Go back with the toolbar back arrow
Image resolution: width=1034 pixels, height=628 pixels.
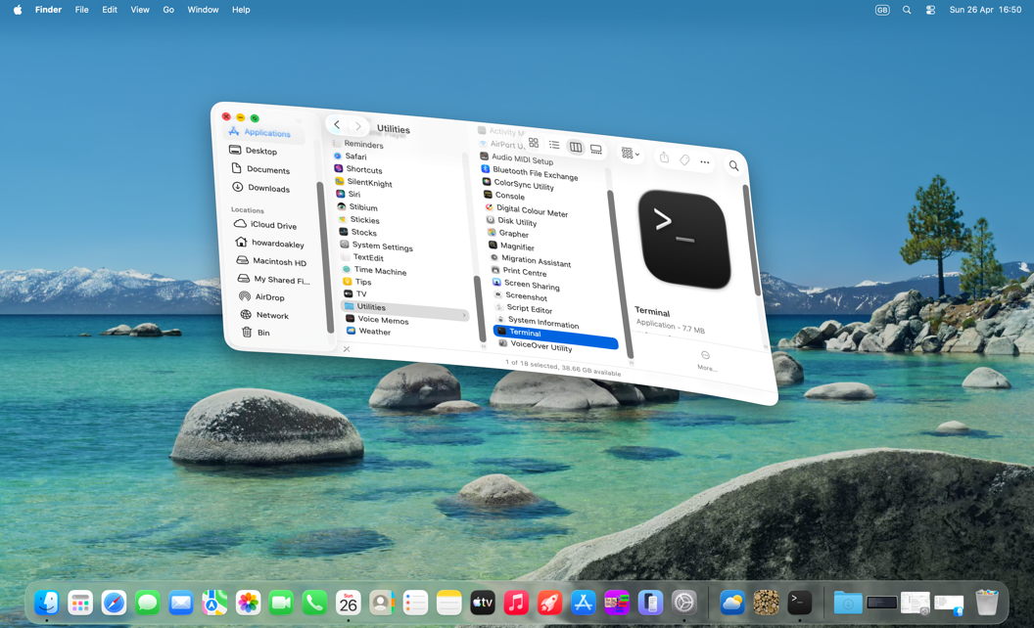[337, 124]
